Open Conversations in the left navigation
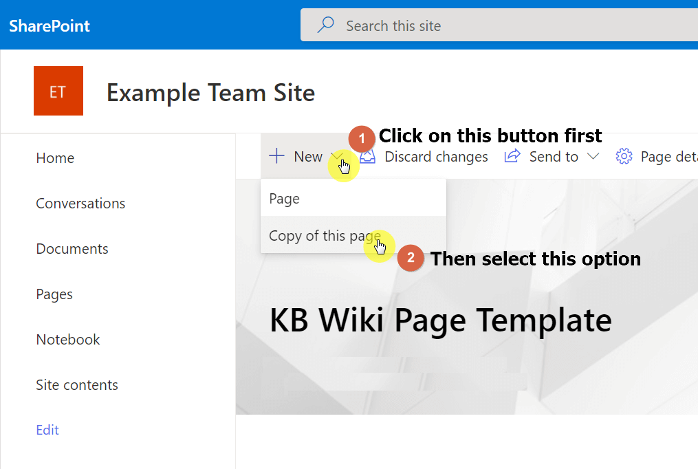The image size is (698, 469). coord(80,204)
